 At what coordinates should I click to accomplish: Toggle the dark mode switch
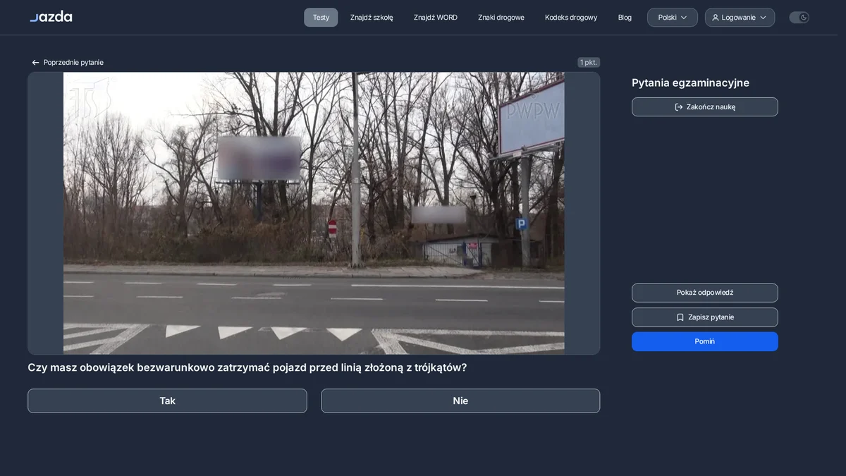click(799, 18)
